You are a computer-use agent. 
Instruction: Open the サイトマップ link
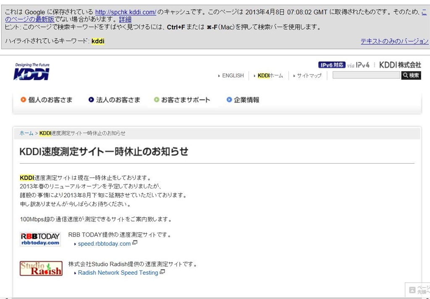[309, 75]
